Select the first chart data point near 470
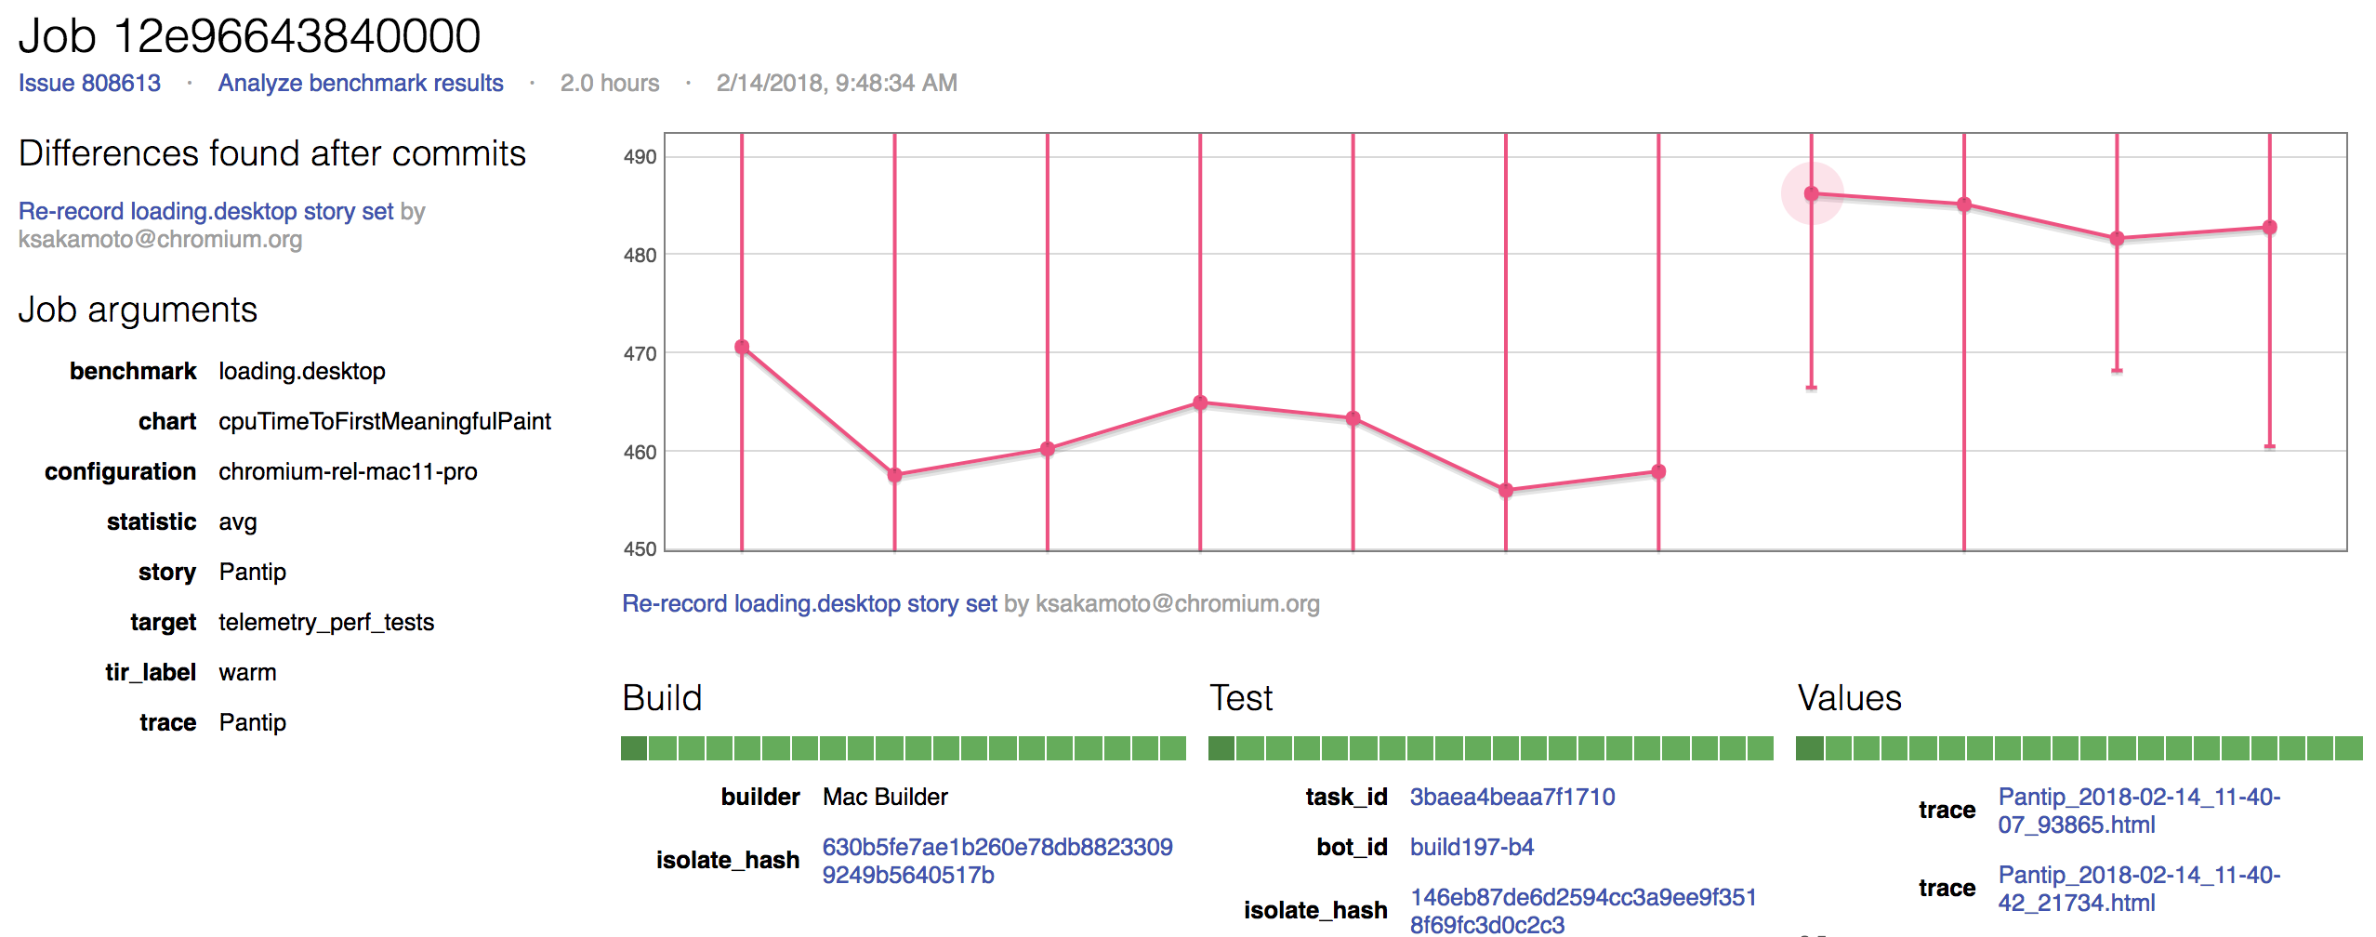 [742, 347]
